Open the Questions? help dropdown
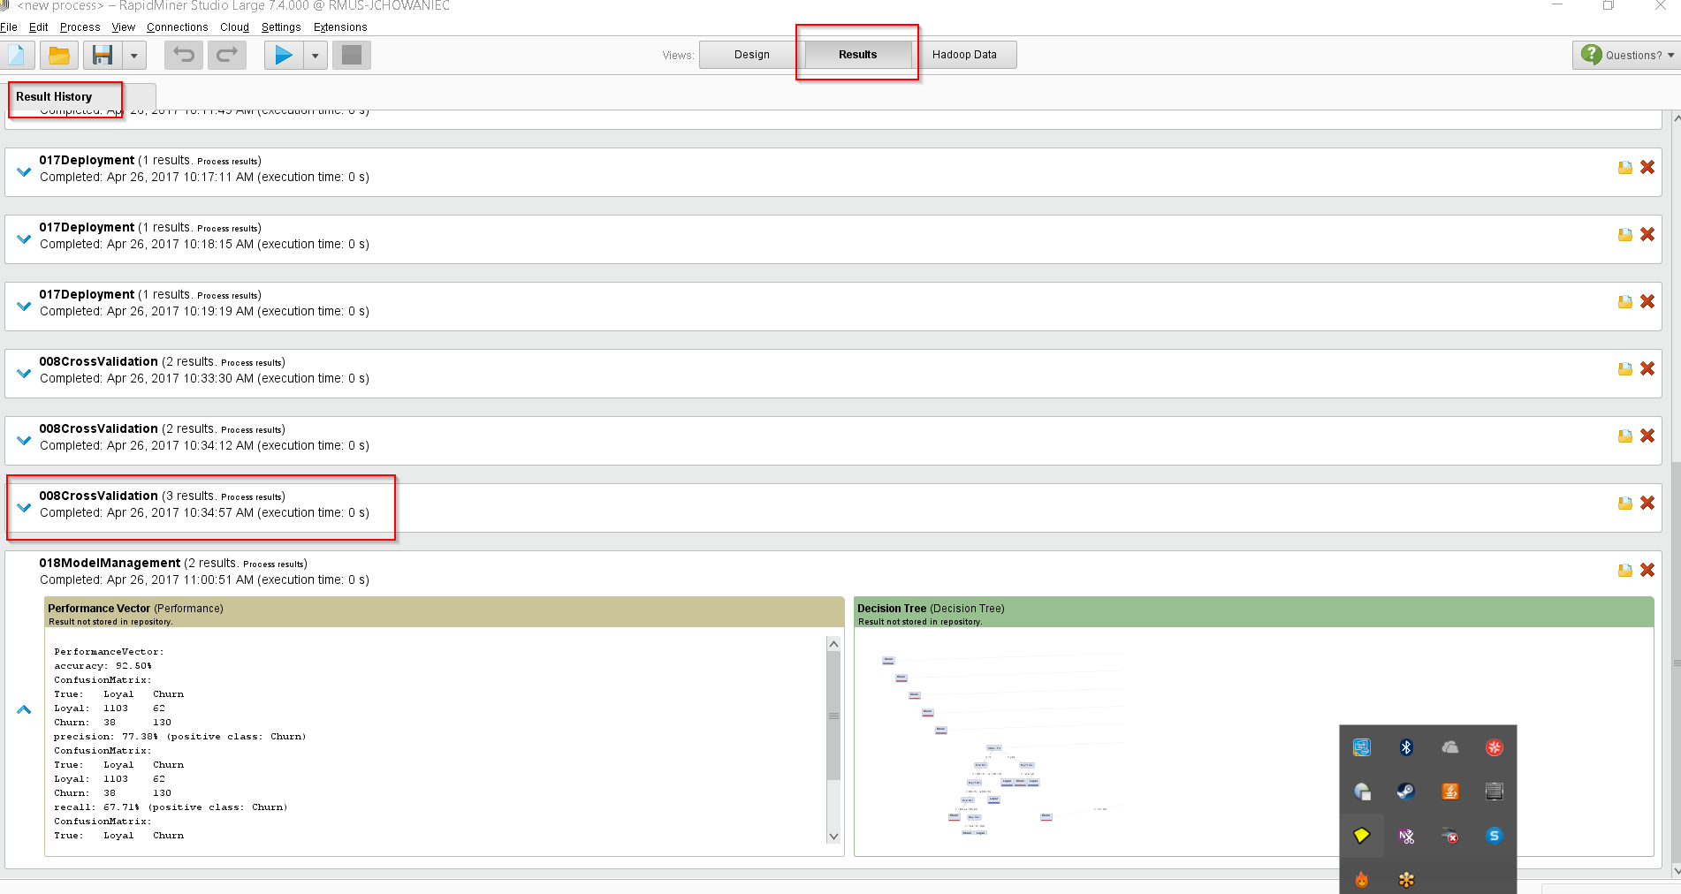Screen dimensions: 1681x894 [x=1626, y=55]
